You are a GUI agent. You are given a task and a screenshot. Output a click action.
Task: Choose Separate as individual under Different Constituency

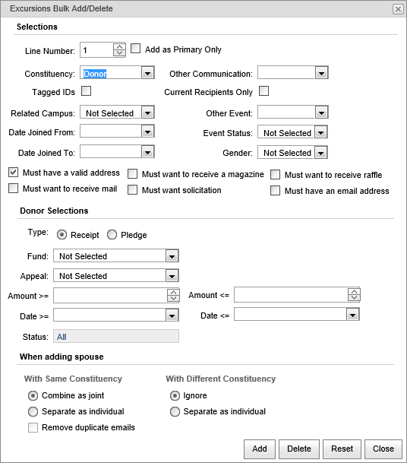pyautogui.click(x=175, y=411)
